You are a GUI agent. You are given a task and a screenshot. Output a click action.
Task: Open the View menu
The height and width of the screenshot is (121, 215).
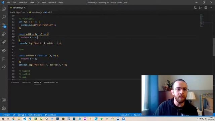click(32, 2)
